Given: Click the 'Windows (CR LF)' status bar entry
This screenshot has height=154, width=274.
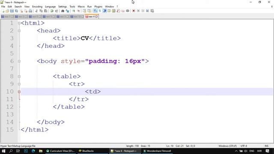Looking at the screenshot, I should pyautogui.click(x=227, y=146).
